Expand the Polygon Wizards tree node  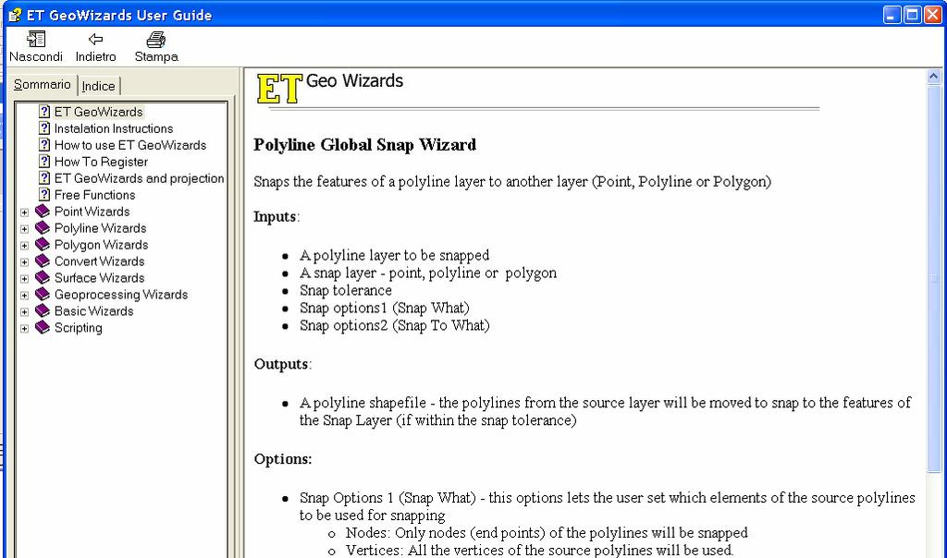pyautogui.click(x=24, y=246)
